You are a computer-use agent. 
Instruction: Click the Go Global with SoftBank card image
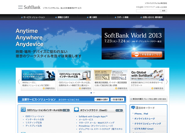tap(147, 75)
